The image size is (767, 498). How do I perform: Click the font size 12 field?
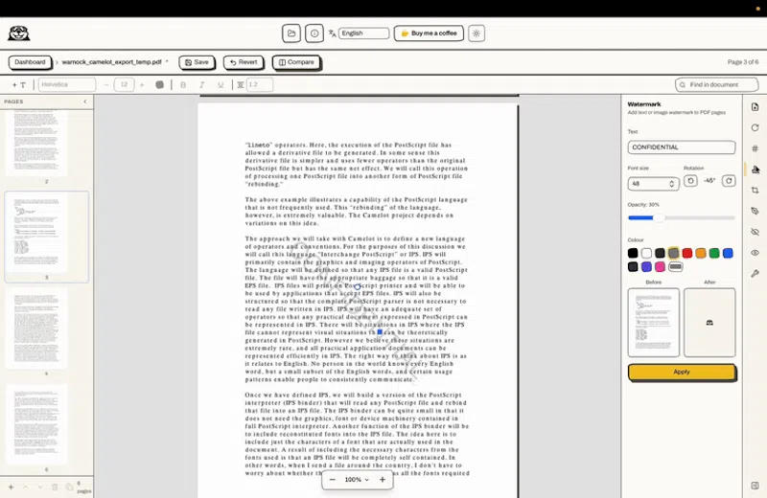tap(125, 84)
